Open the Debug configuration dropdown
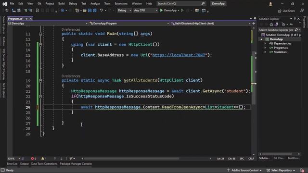The width and height of the screenshot is (308, 173). click(x=124, y=11)
